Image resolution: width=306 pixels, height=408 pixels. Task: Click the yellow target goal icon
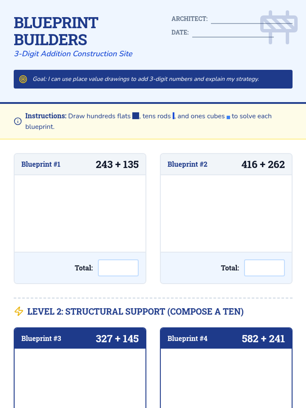(x=23, y=79)
